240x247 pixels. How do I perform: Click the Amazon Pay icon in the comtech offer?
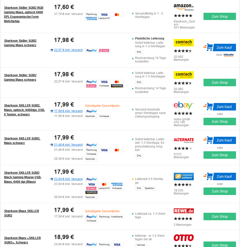[117, 86]
